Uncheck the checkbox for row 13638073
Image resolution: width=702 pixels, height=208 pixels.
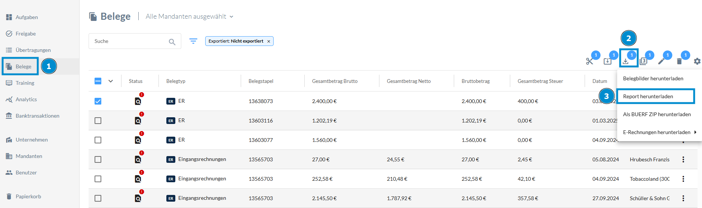tap(98, 101)
